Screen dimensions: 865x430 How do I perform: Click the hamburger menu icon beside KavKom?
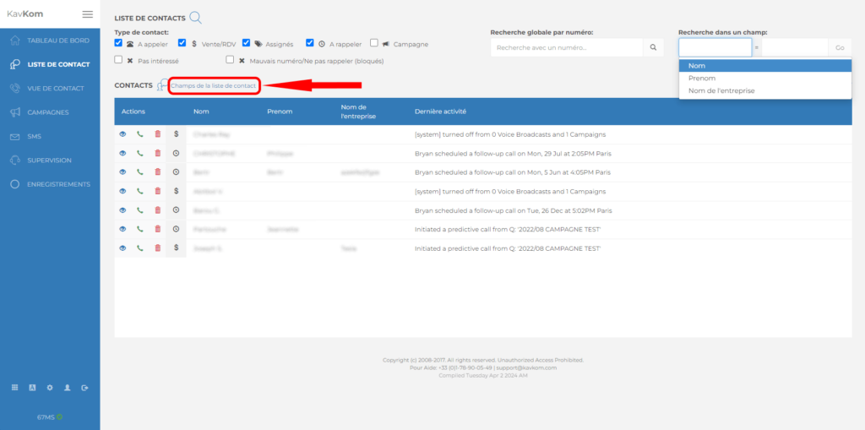(87, 14)
